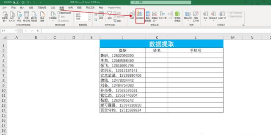This screenshot has width=271, height=135.
Task: Select cell K3 under 姓名 column
Action: (157, 55)
